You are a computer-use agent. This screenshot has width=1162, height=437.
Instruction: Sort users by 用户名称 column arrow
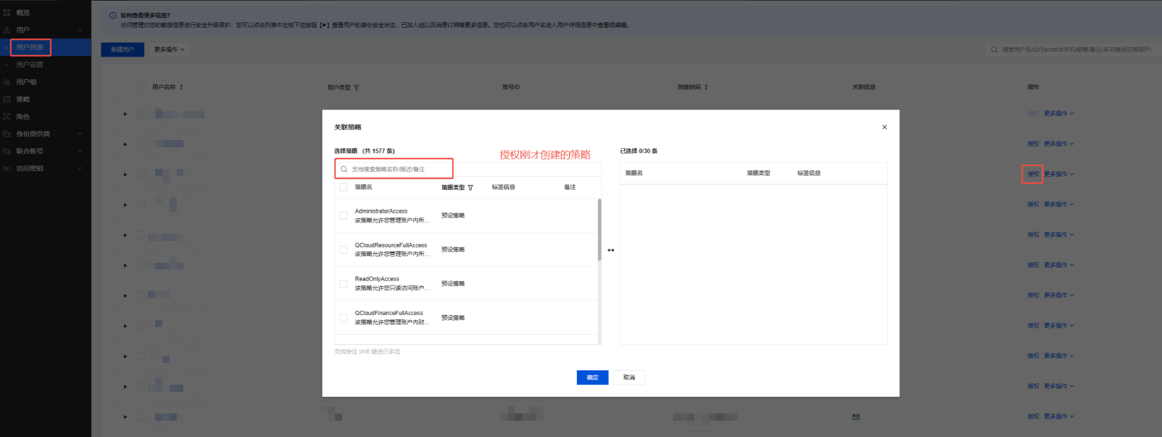point(181,87)
